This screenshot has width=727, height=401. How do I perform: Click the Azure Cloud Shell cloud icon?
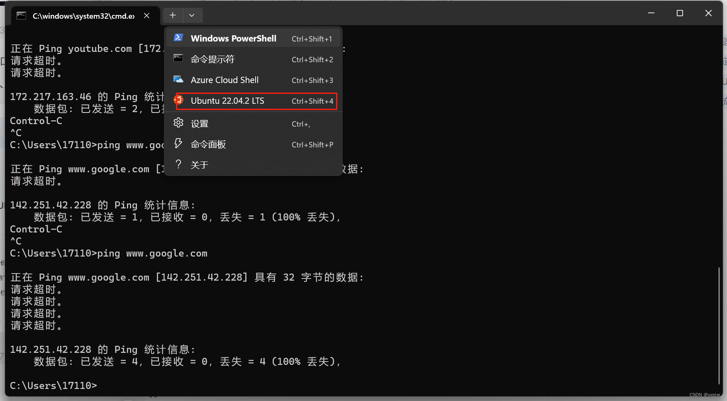(178, 79)
